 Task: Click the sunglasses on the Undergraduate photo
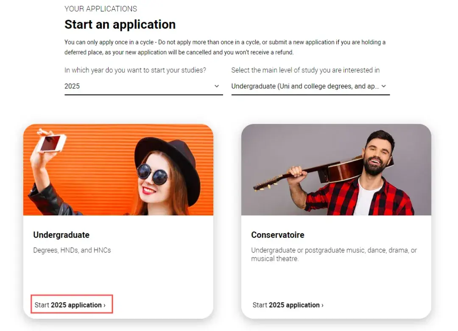pyautogui.click(x=153, y=173)
